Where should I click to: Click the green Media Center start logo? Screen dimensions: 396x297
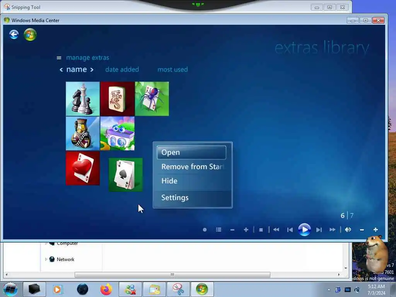pos(30,34)
